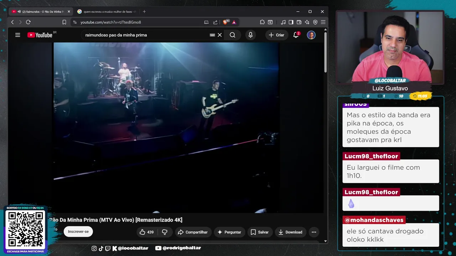The width and height of the screenshot is (456, 256).
Task: Open the Brave Wallet icon
Action: 299,22
